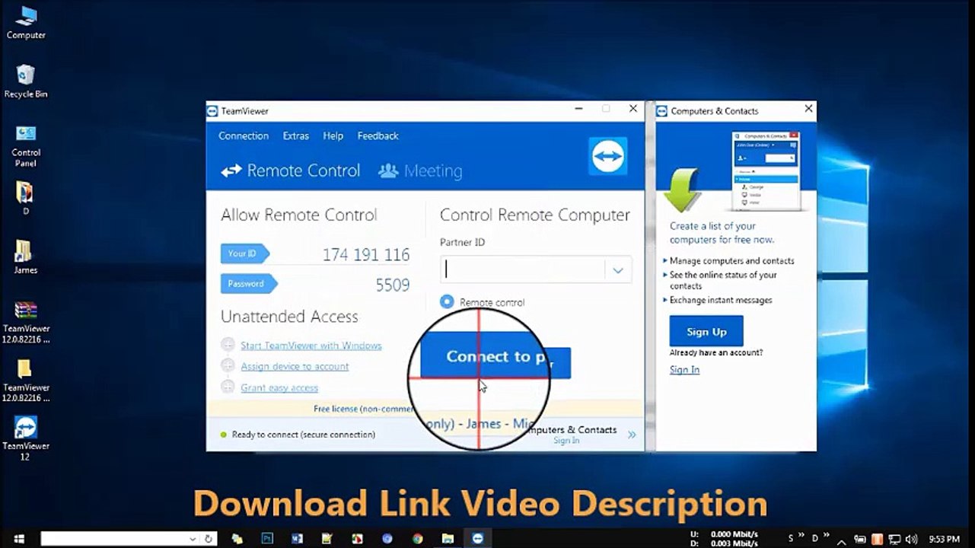Open the Help menu
Viewport: 975px width, 548px height.
tap(333, 135)
